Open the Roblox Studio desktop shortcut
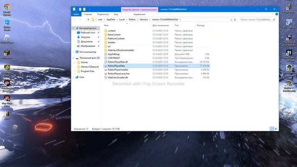 coord(7,25)
